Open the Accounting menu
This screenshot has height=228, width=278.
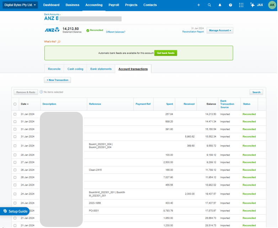click(x=94, y=5)
